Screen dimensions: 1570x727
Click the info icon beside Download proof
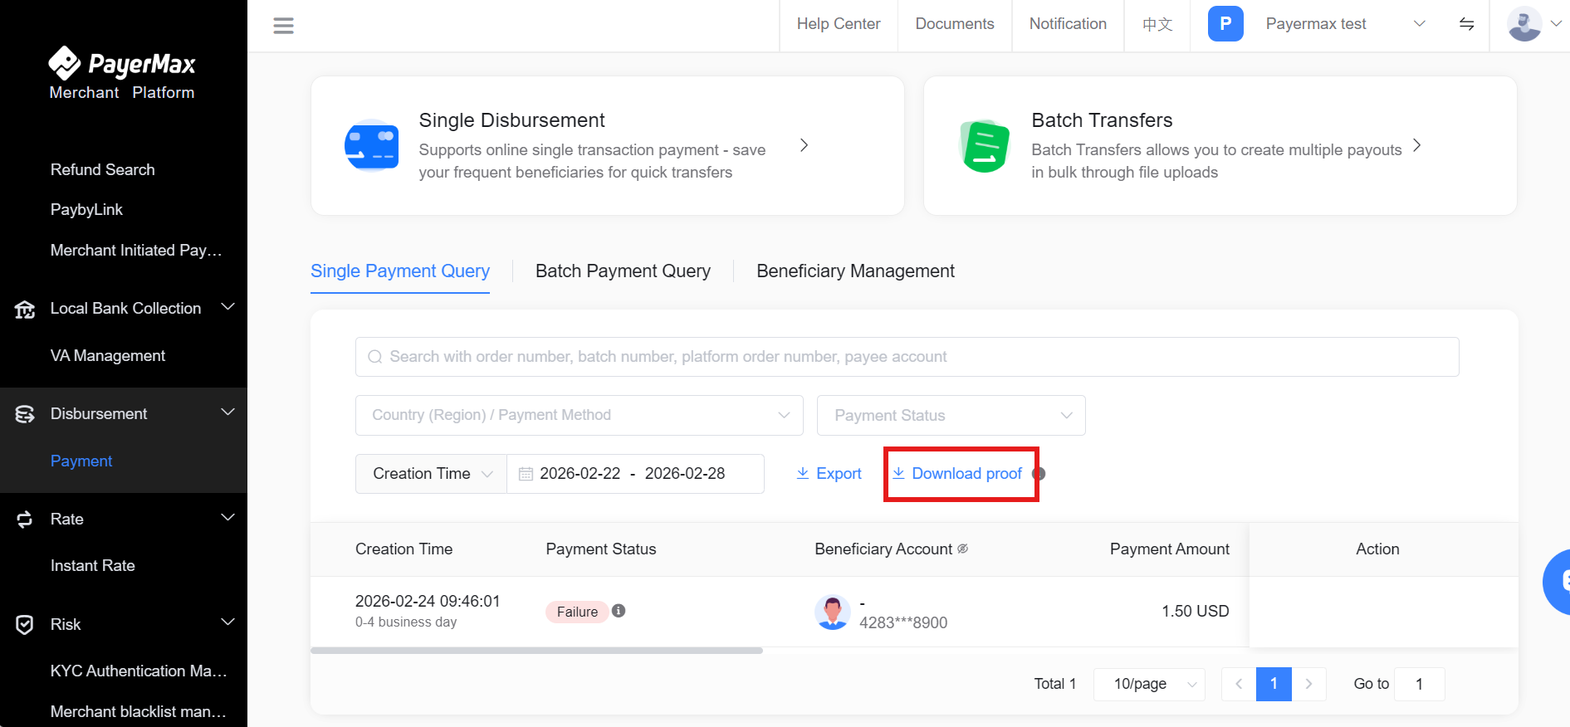(x=1039, y=473)
